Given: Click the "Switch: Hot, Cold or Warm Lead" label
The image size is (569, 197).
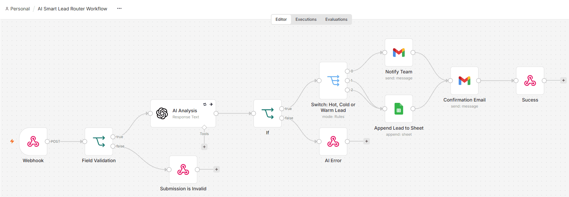Looking at the screenshot, I should pos(333,107).
